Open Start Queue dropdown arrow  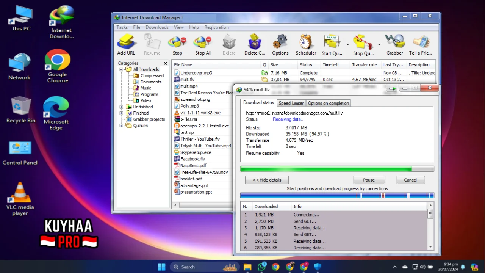tap(347, 44)
